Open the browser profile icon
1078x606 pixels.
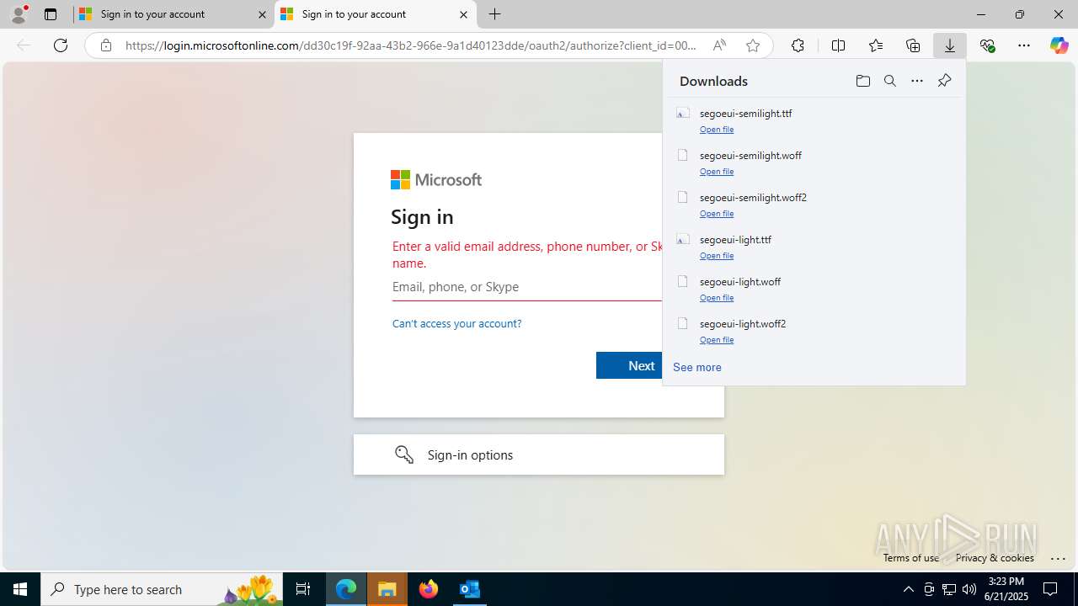coord(19,14)
